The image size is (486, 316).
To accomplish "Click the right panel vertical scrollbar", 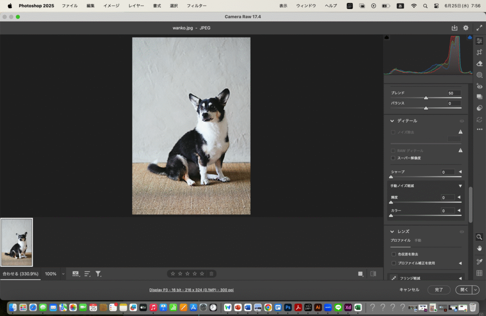I will pos(470,204).
